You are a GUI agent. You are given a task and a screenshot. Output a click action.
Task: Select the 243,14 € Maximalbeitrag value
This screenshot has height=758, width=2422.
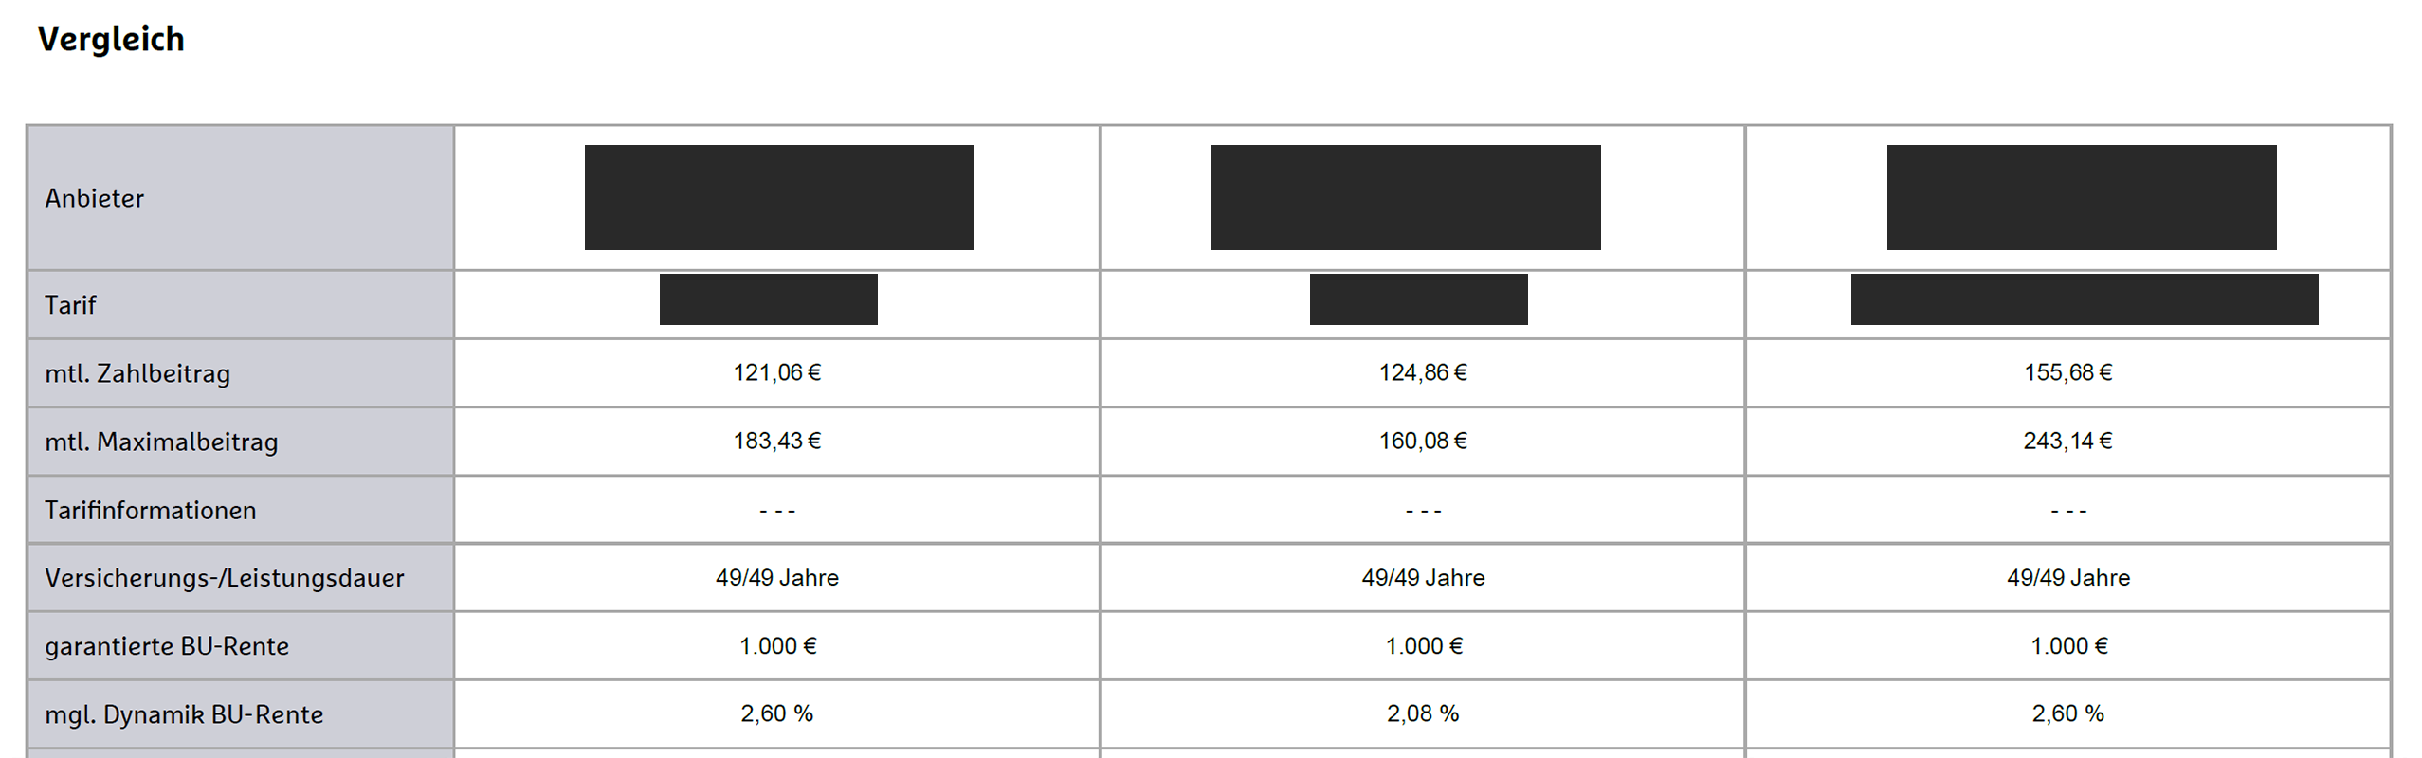tap(2067, 441)
